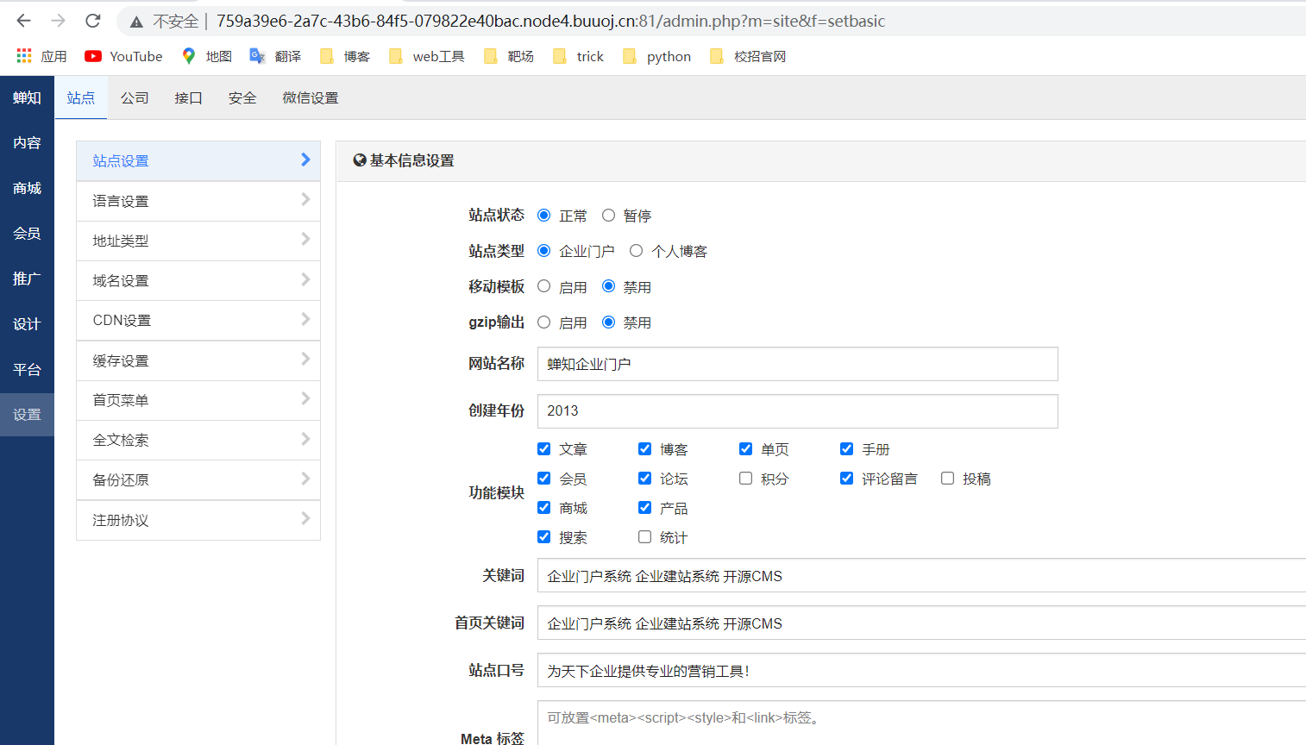The width and height of the screenshot is (1306, 745).
Task: Enable the 投稿 feature checkbox
Action: [x=947, y=478]
